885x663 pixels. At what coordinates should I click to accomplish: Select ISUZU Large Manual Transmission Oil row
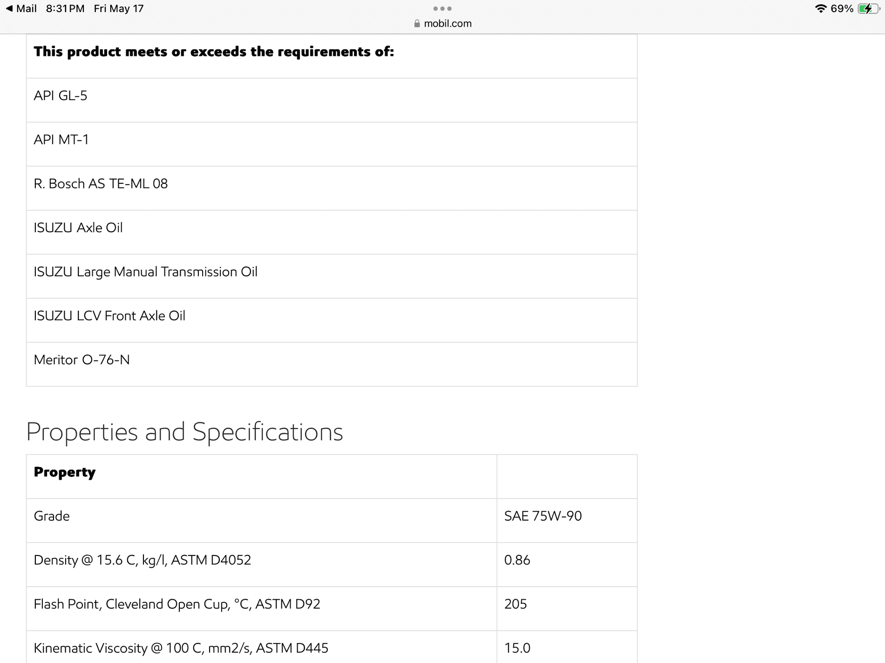[332, 276]
